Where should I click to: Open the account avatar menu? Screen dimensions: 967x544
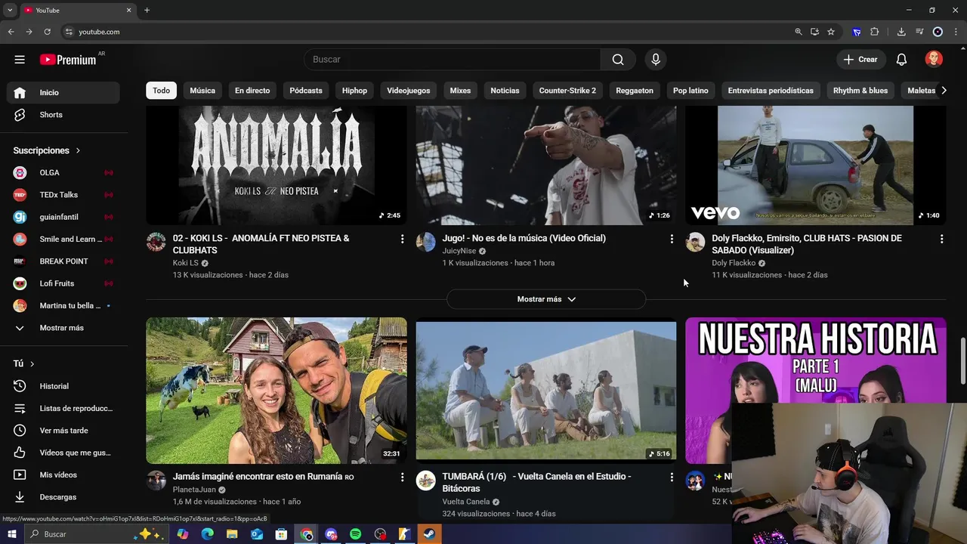click(934, 60)
